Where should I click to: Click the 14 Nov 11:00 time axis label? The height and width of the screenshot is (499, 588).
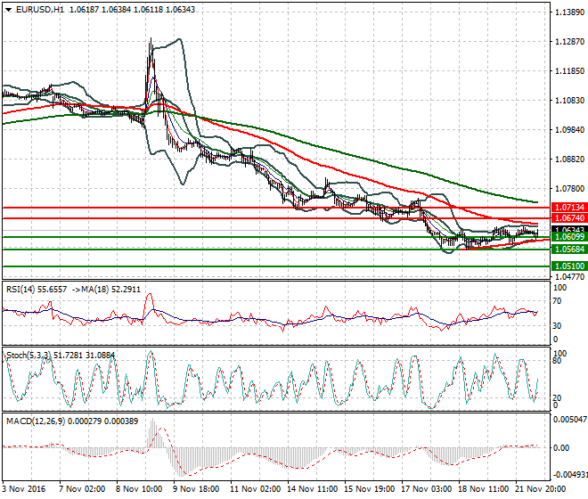(310, 490)
